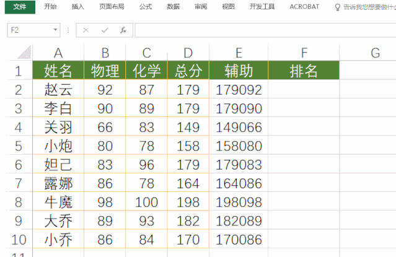Click the 排名 header cell
The width and height of the screenshot is (396, 257).
[304, 71]
